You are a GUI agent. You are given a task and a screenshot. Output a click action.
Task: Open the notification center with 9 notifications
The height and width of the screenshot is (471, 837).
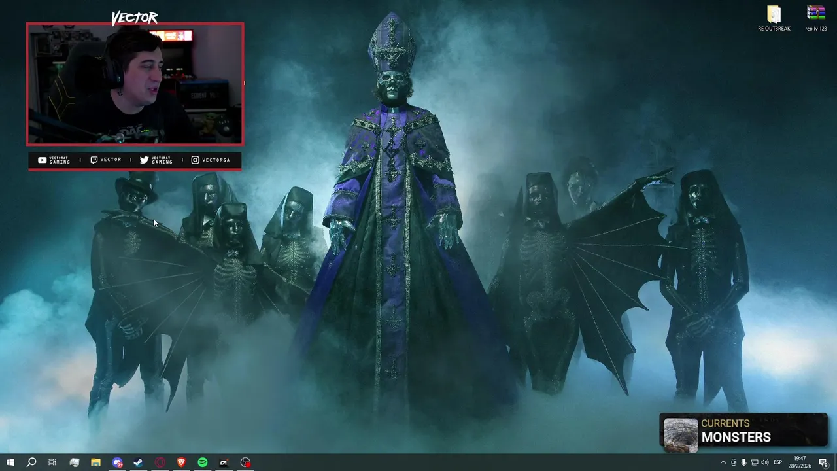[823, 462]
